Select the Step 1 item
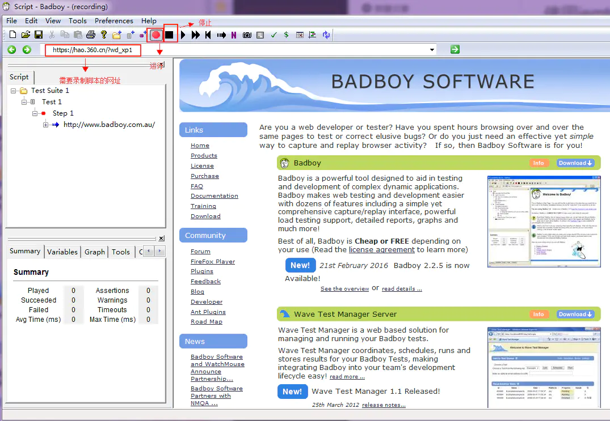This screenshot has width=610, height=421. [63, 113]
